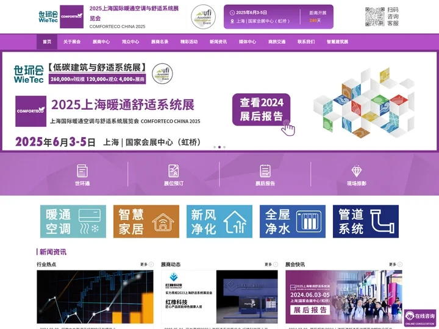
Task: Open 新闻资讯 navigation menu
Action: pos(218,41)
